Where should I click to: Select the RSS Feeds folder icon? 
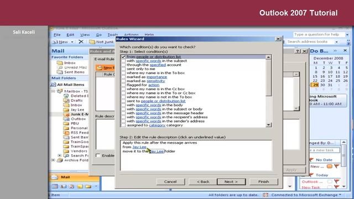pyautogui.click(x=66, y=133)
